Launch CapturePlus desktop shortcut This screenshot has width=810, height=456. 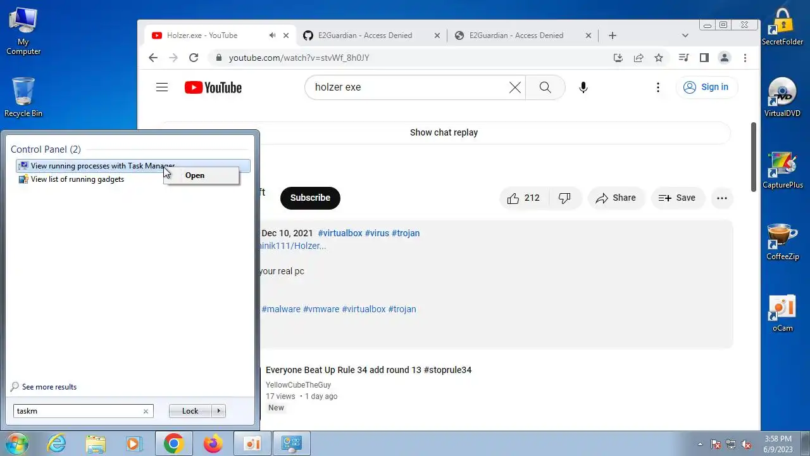782,170
